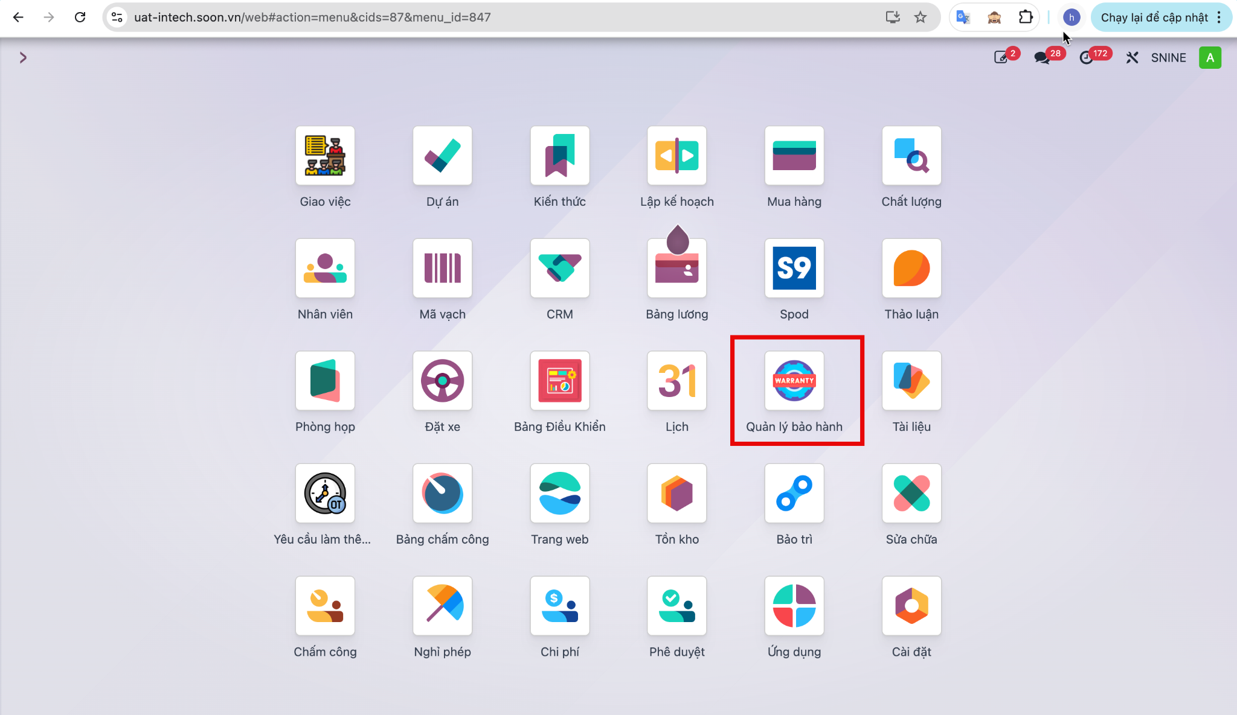Launch the Sửa chữa repair app
The width and height of the screenshot is (1237, 715).
[x=911, y=493]
